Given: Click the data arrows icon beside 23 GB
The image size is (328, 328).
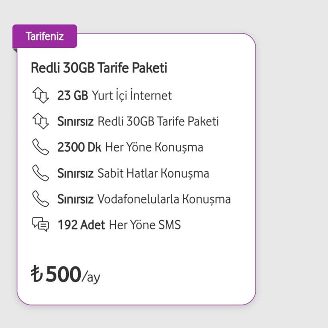Looking at the screenshot, I should point(41,95).
